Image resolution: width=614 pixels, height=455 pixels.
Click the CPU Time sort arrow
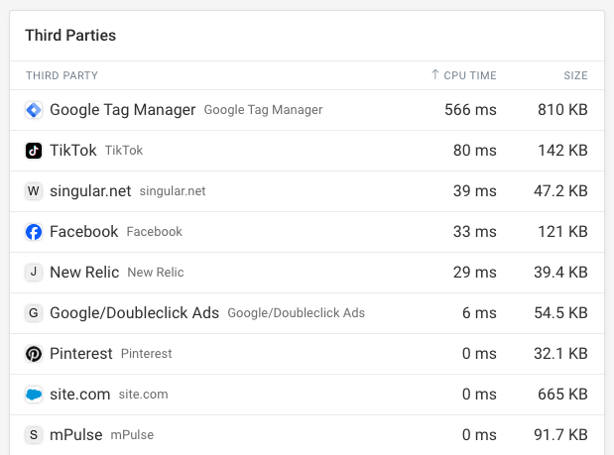coord(435,75)
